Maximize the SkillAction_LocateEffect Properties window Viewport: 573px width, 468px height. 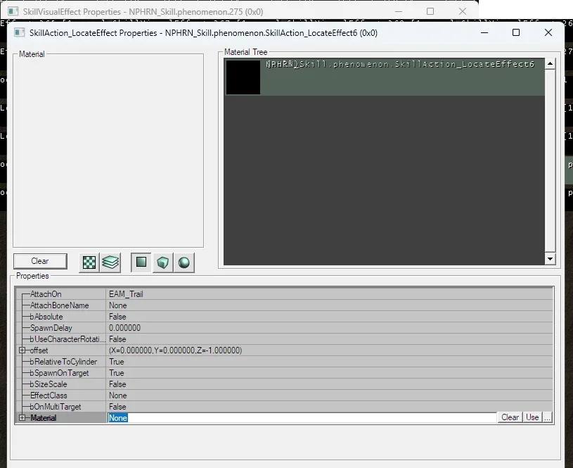click(x=516, y=32)
